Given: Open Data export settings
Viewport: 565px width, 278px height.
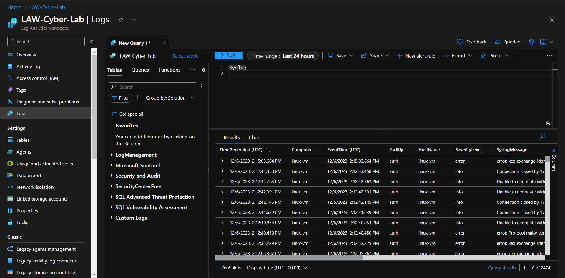Looking at the screenshot, I should 29,175.
